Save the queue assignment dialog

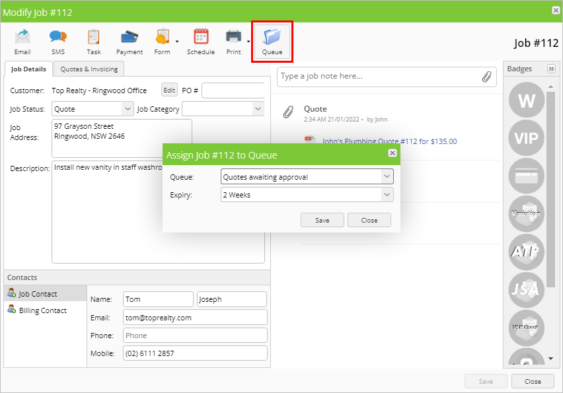coord(322,220)
